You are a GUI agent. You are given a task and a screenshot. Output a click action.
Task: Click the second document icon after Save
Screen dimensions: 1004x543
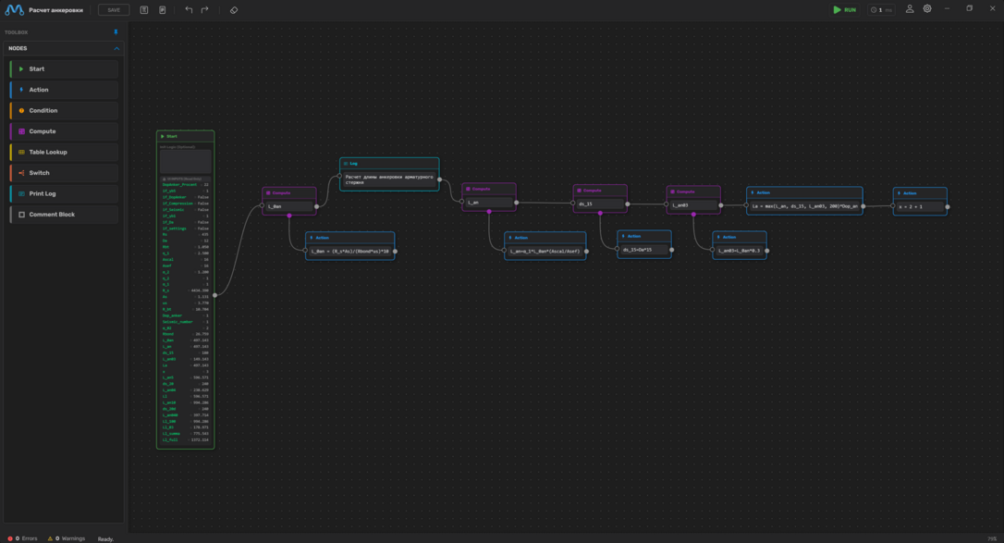(162, 10)
